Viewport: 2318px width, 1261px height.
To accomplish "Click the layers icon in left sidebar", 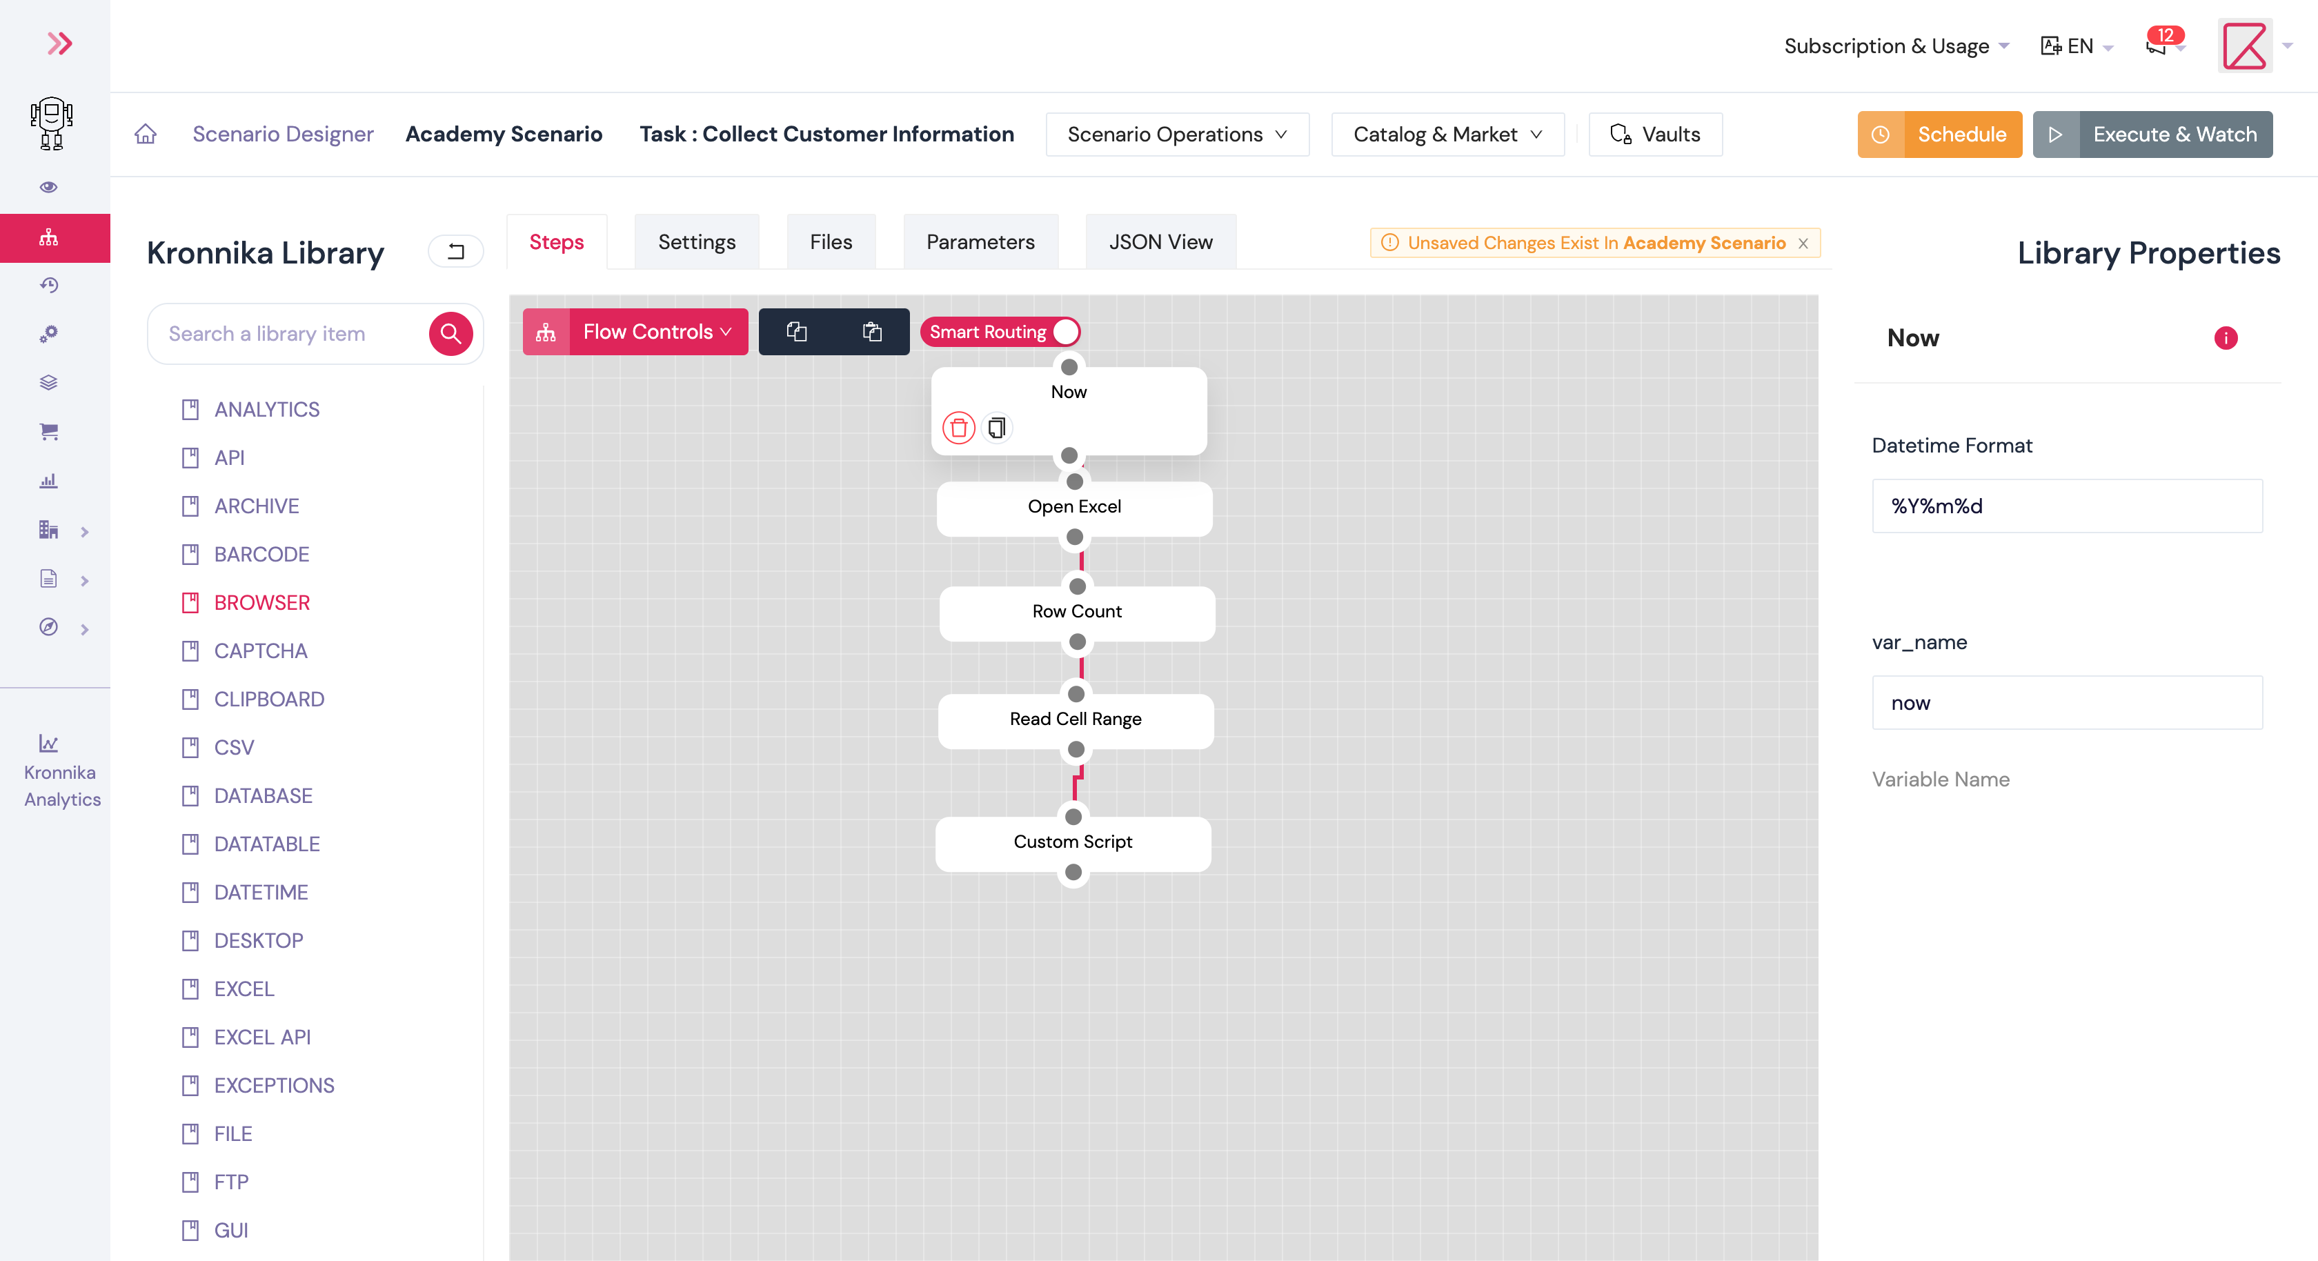I will 48,381.
